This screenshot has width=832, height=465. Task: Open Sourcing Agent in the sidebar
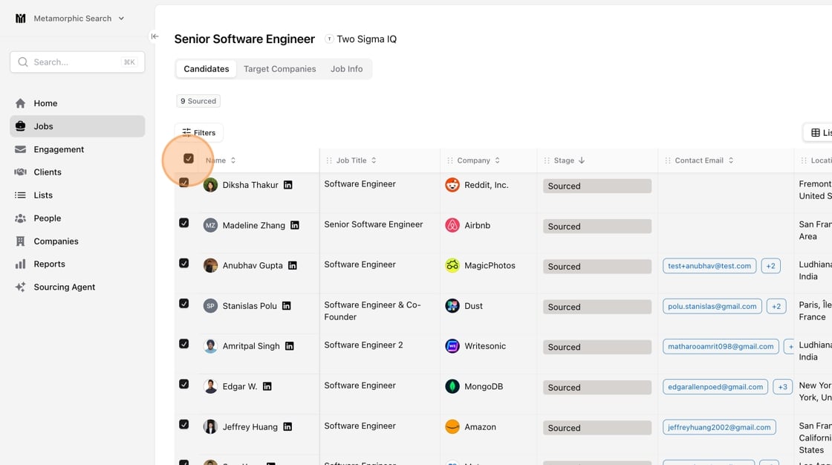coord(77,287)
